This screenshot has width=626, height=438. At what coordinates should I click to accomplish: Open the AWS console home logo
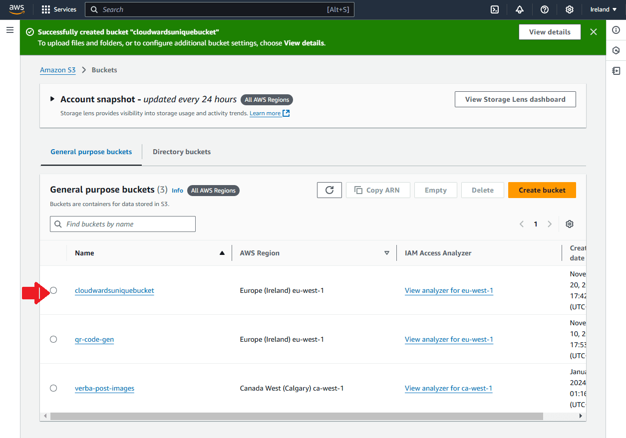coord(16,9)
